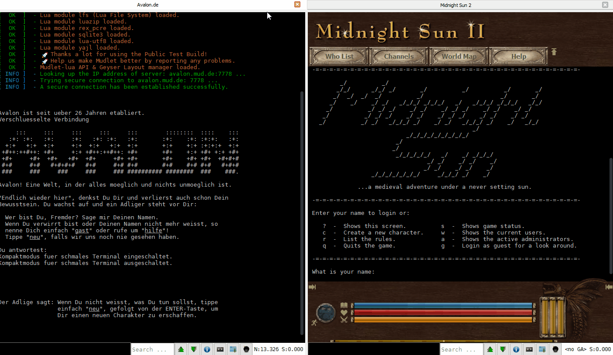613x355 pixels.
Task: Click "Create a new character." menu line
Action: pos(383,233)
